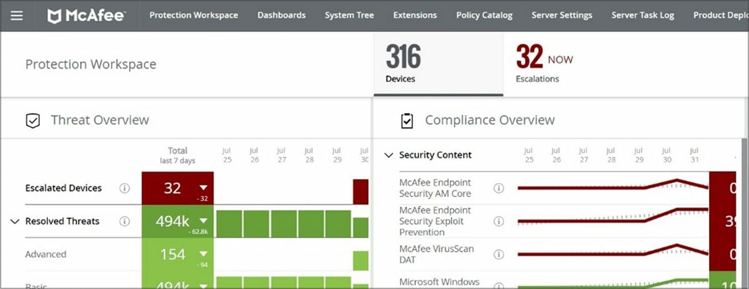Image resolution: width=749 pixels, height=289 pixels.
Task: Open the System Tree page
Action: tap(349, 15)
